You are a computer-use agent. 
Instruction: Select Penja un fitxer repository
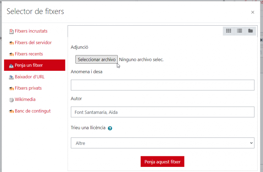[35, 65]
